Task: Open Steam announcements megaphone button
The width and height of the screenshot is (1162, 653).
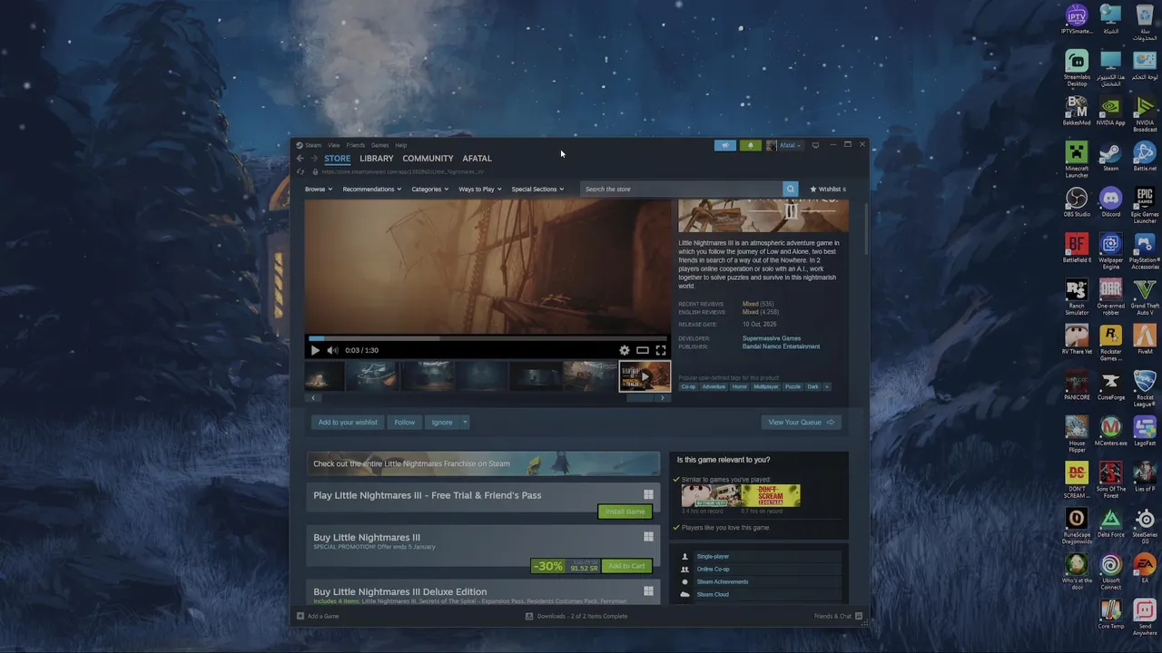Action: click(x=724, y=145)
